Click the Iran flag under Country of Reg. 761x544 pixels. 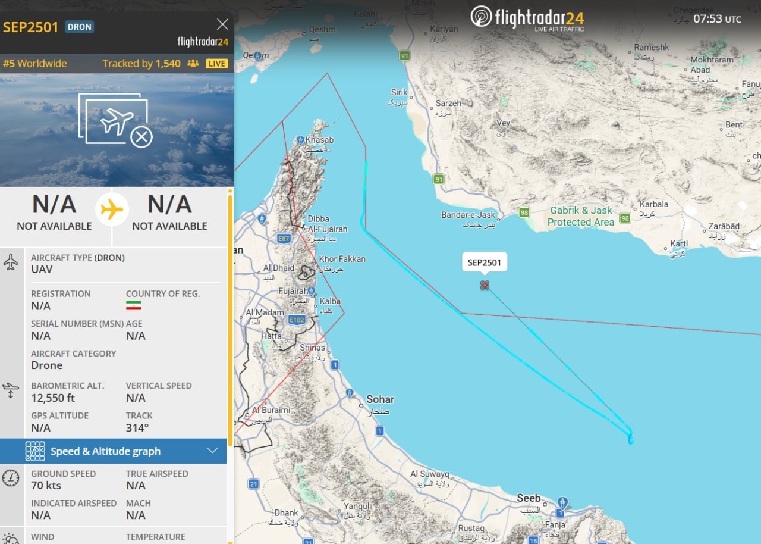click(x=133, y=305)
